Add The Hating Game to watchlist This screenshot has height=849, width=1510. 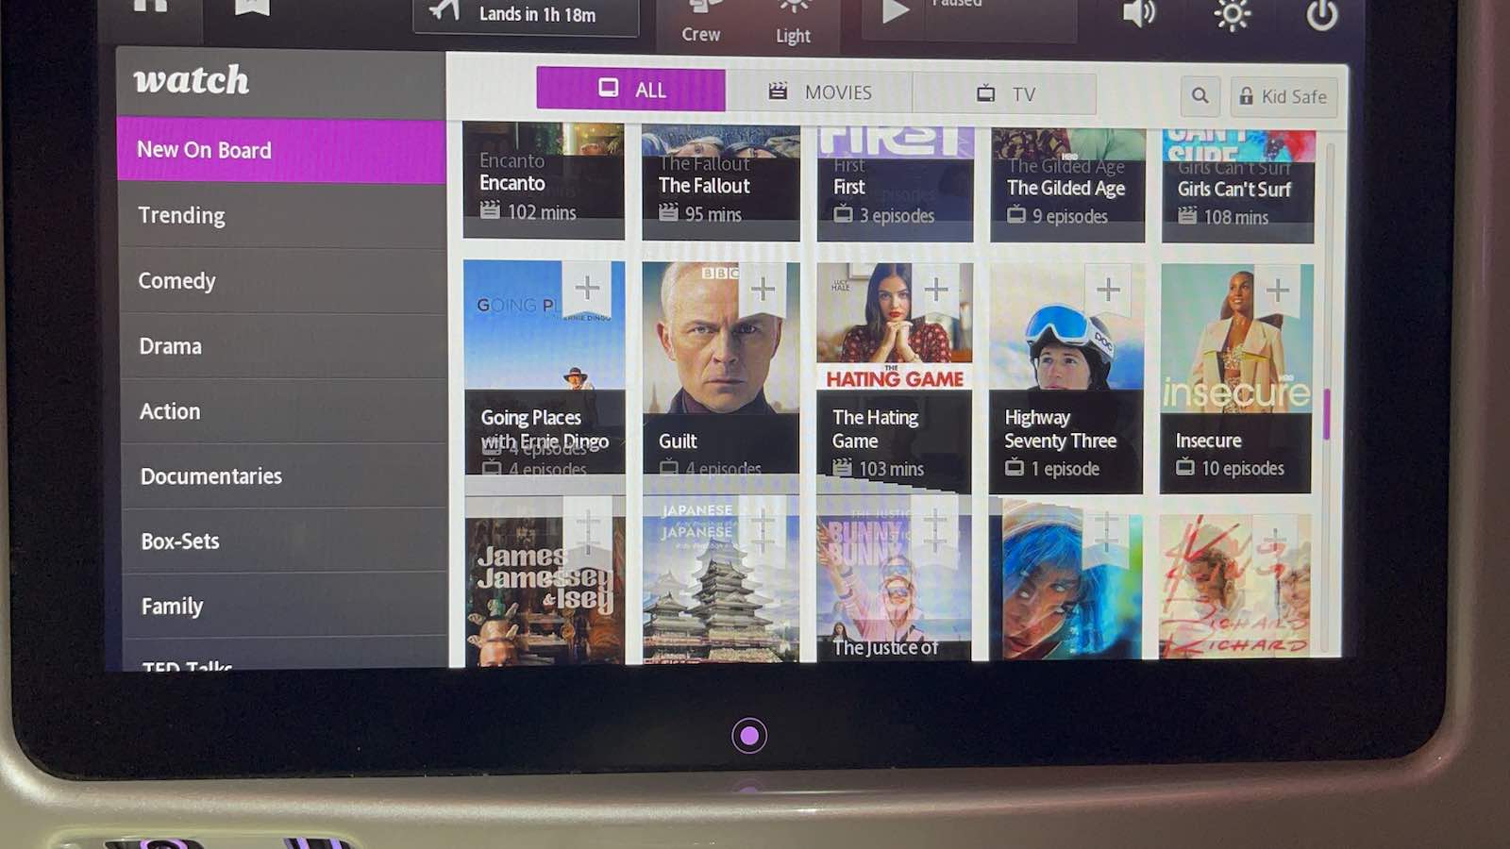(936, 289)
